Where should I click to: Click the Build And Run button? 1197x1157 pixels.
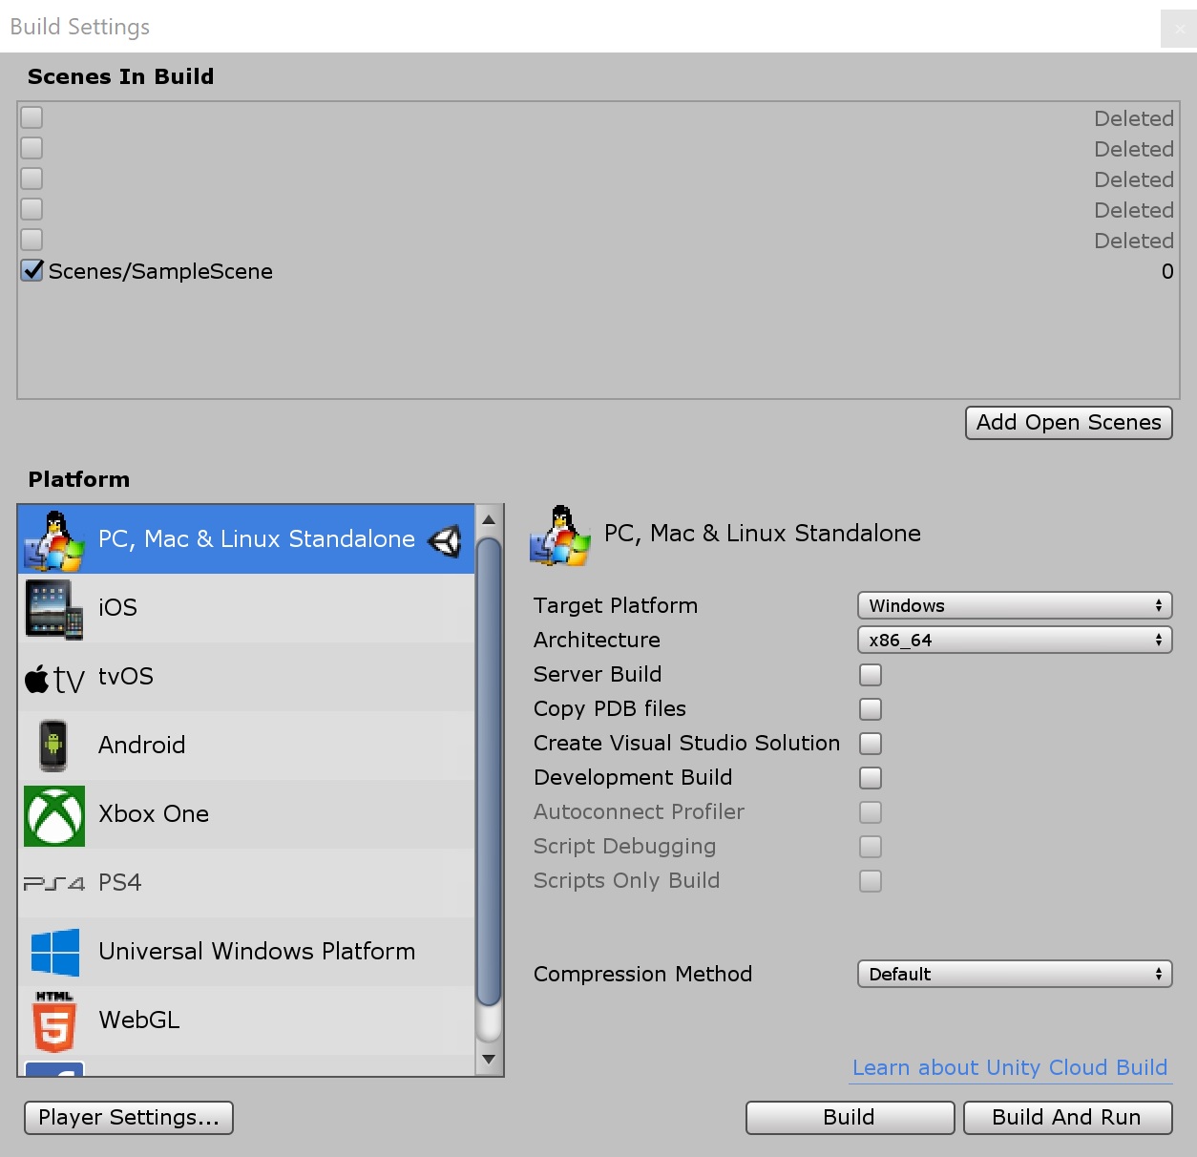pyautogui.click(x=1067, y=1117)
